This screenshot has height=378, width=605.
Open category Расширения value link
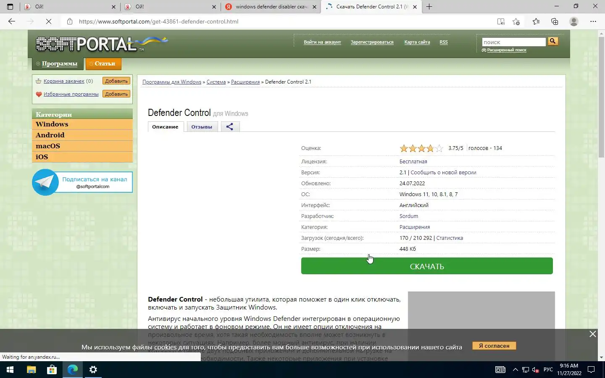pyautogui.click(x=415, y=227)
